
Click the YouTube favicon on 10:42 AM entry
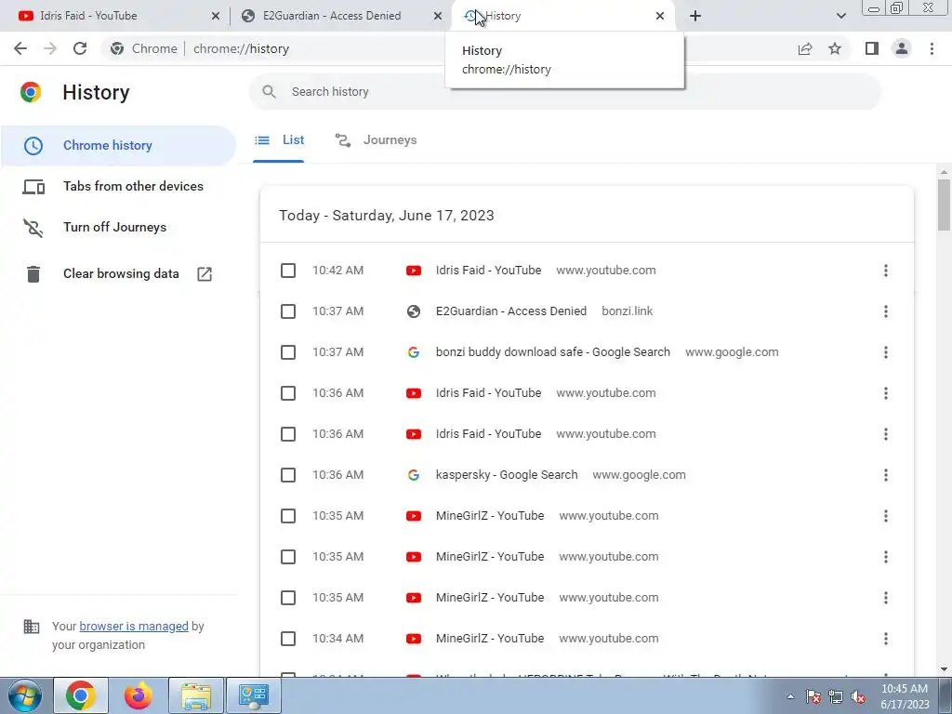coord(414,271)
